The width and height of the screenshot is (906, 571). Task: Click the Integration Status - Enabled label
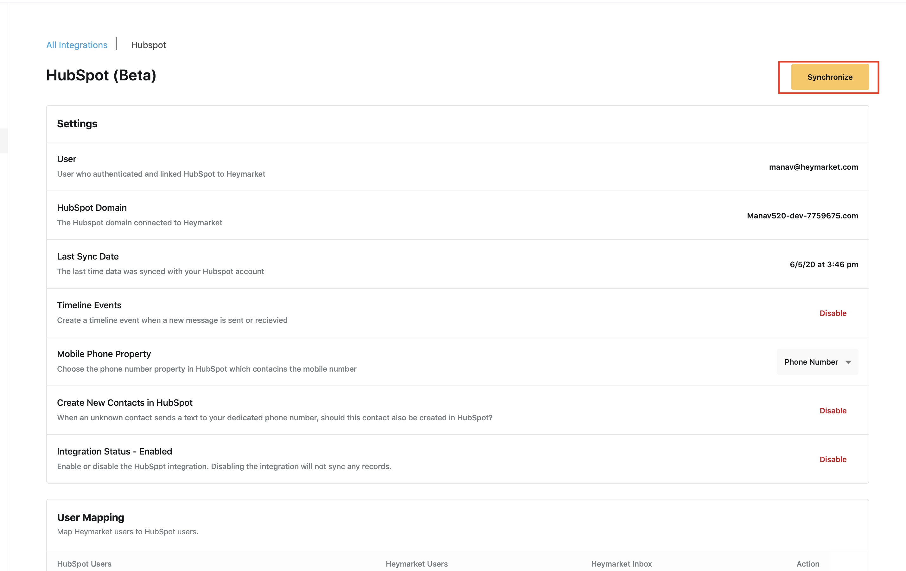point(114,451)
